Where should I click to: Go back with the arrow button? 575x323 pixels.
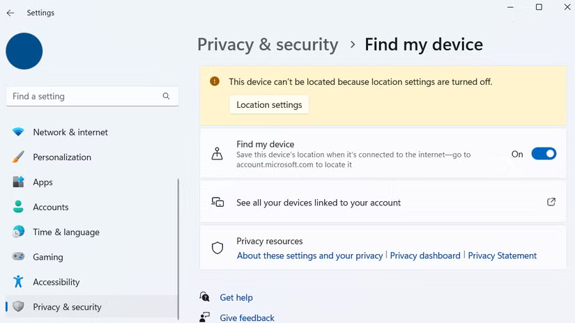(x=10, y=13)
